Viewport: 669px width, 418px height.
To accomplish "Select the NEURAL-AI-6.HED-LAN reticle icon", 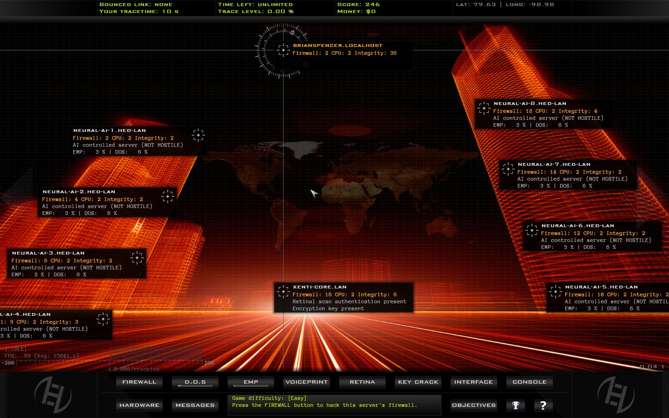I will (531, 230).
